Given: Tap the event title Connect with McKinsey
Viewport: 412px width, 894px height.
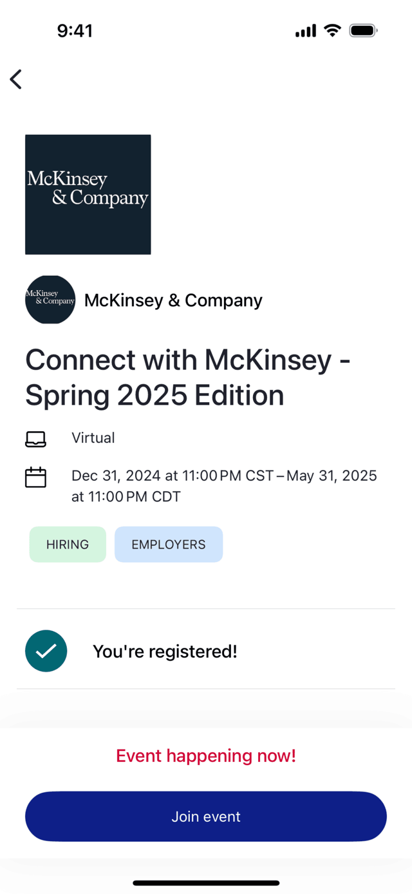Looking at the screenshot, I should (188, 377).
